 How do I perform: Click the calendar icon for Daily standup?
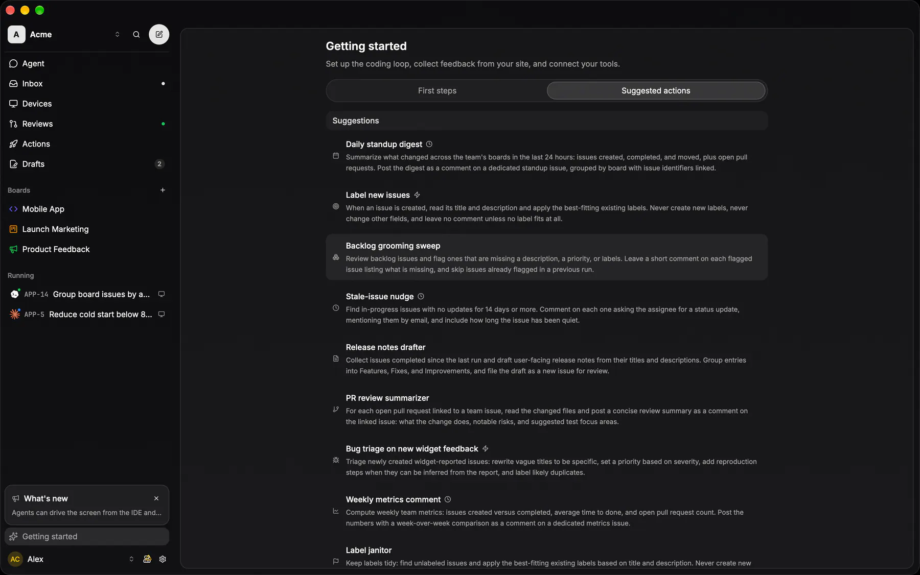point(336,156)
